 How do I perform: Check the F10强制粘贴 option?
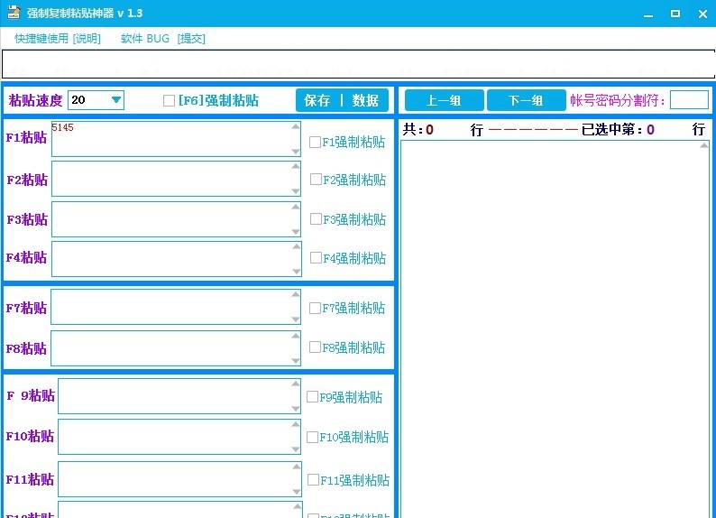[x=312, y=437]
